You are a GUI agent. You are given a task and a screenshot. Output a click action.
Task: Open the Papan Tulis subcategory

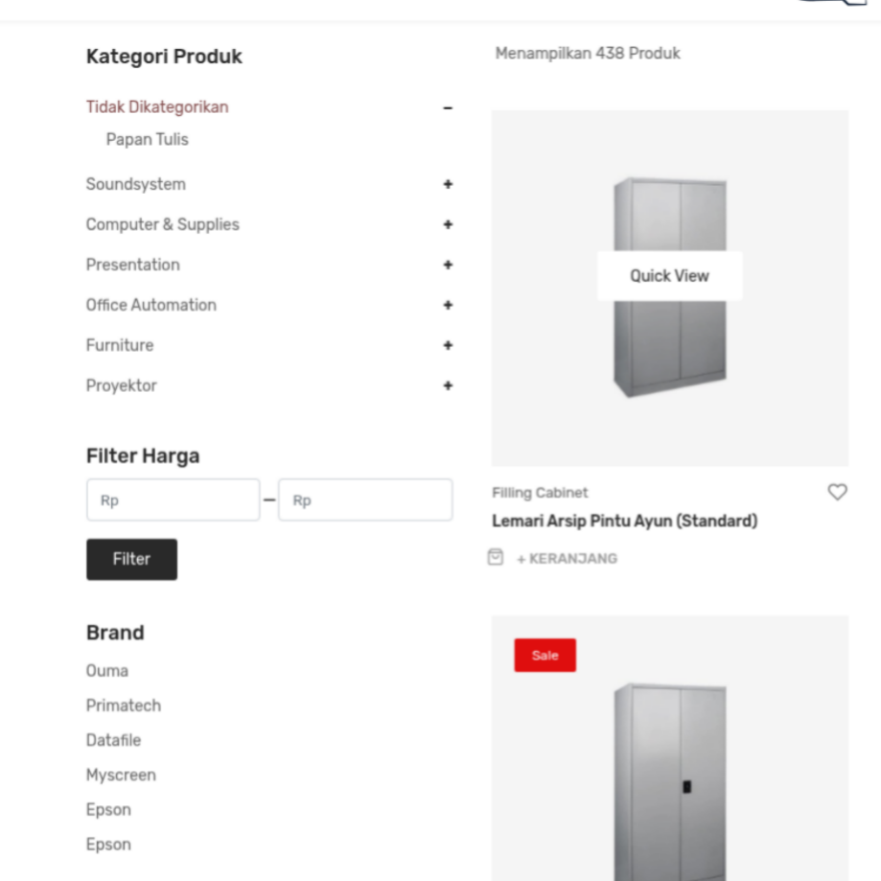coord(147,139)
